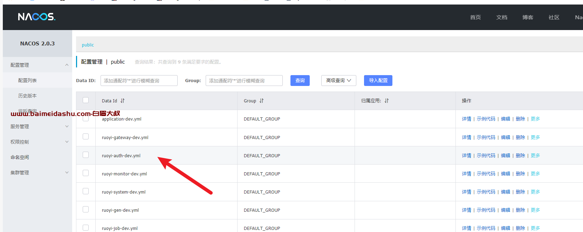
Task: Click the ruoyi-job-dev.yml data id text
Action: point(120,229)
